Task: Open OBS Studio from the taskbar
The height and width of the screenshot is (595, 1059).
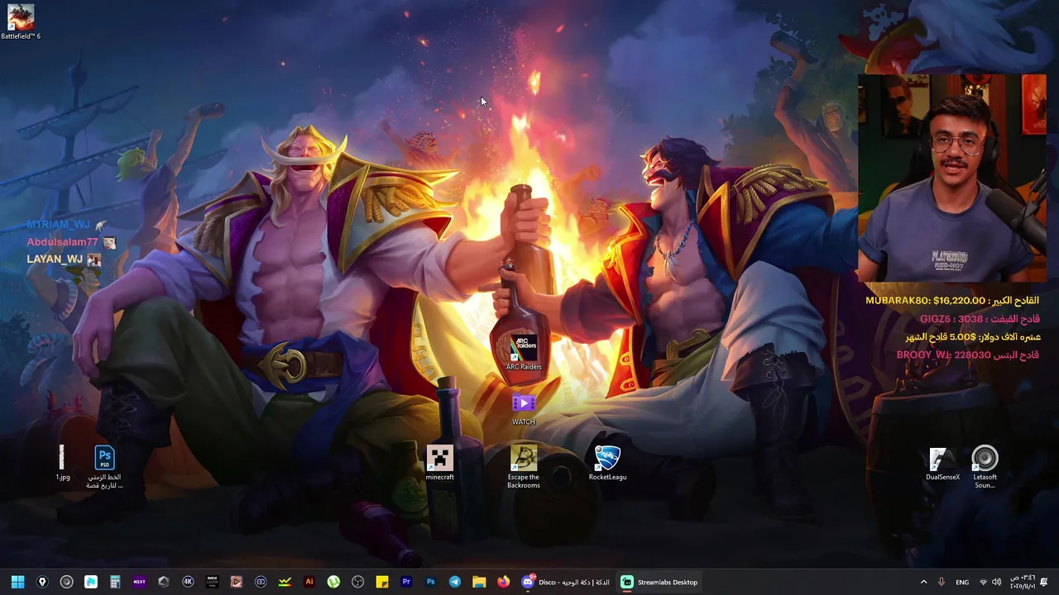Action: [x=357, y=582]
